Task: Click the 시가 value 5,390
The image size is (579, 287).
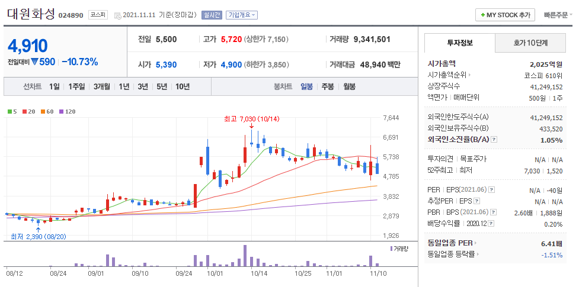Action: click(x=166, y=65)
